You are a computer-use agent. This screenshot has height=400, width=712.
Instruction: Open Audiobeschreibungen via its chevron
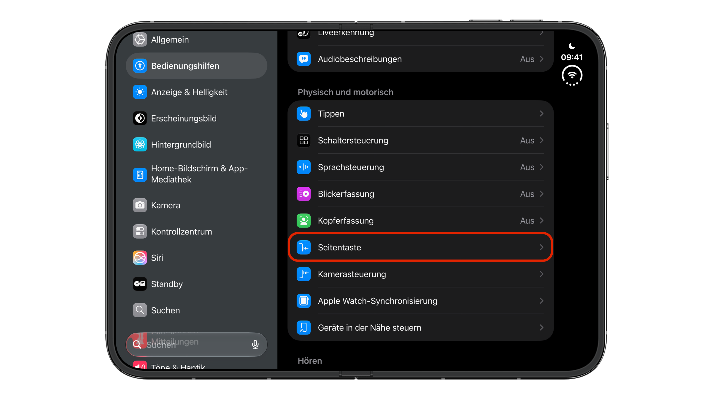tap(541, 59)
